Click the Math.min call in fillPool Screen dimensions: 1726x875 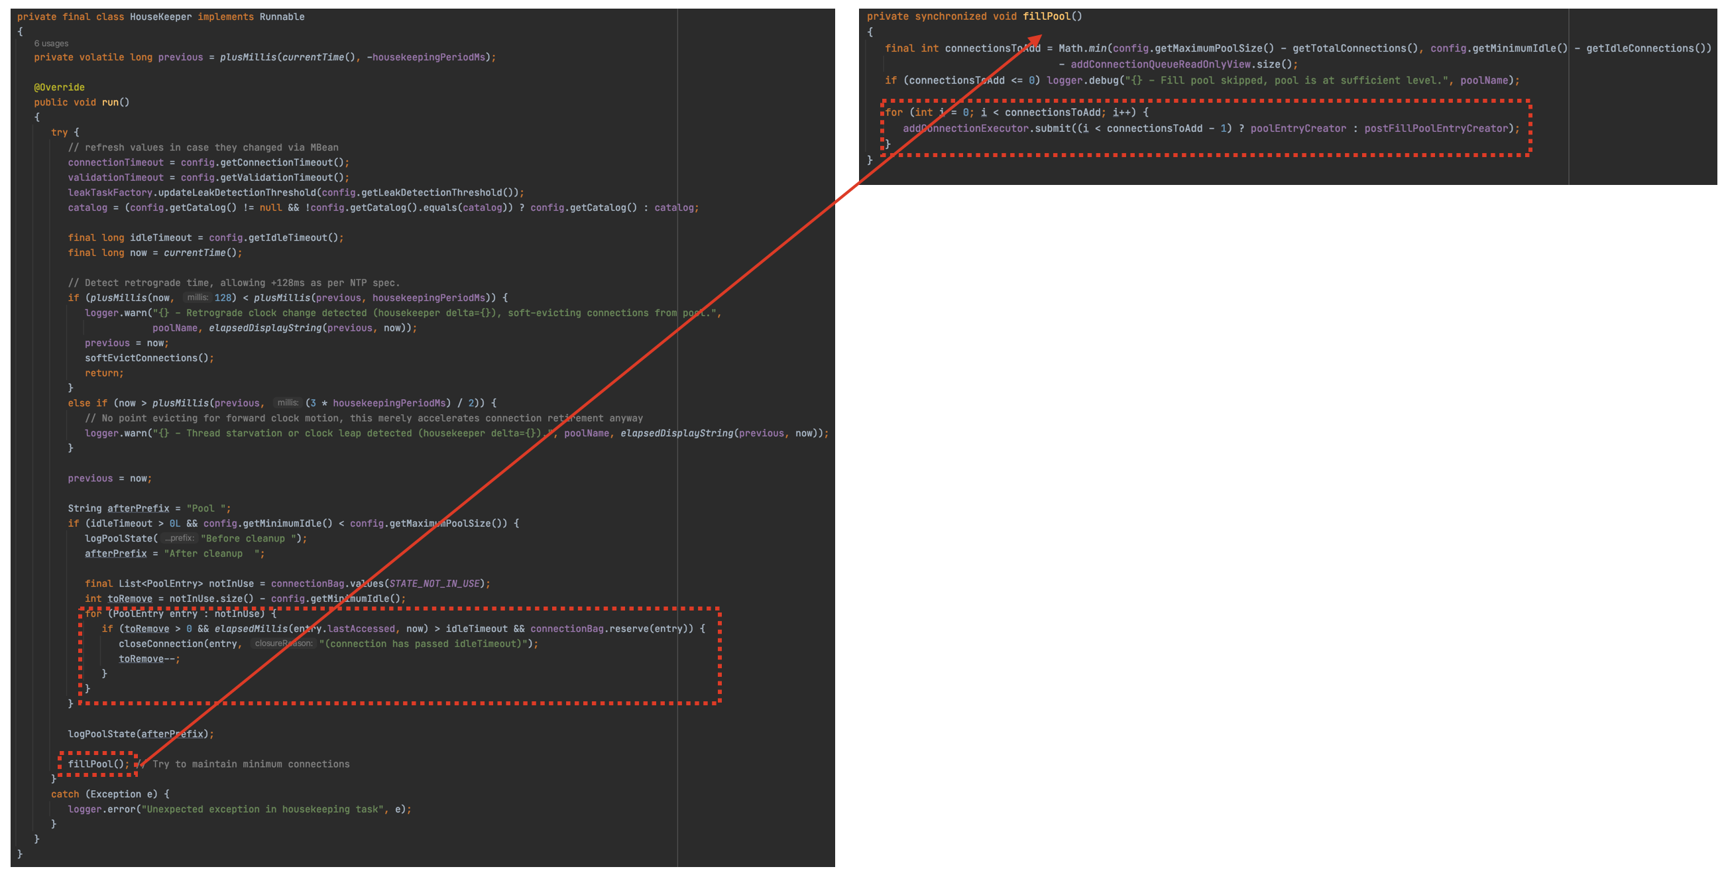coord(1082,48)
